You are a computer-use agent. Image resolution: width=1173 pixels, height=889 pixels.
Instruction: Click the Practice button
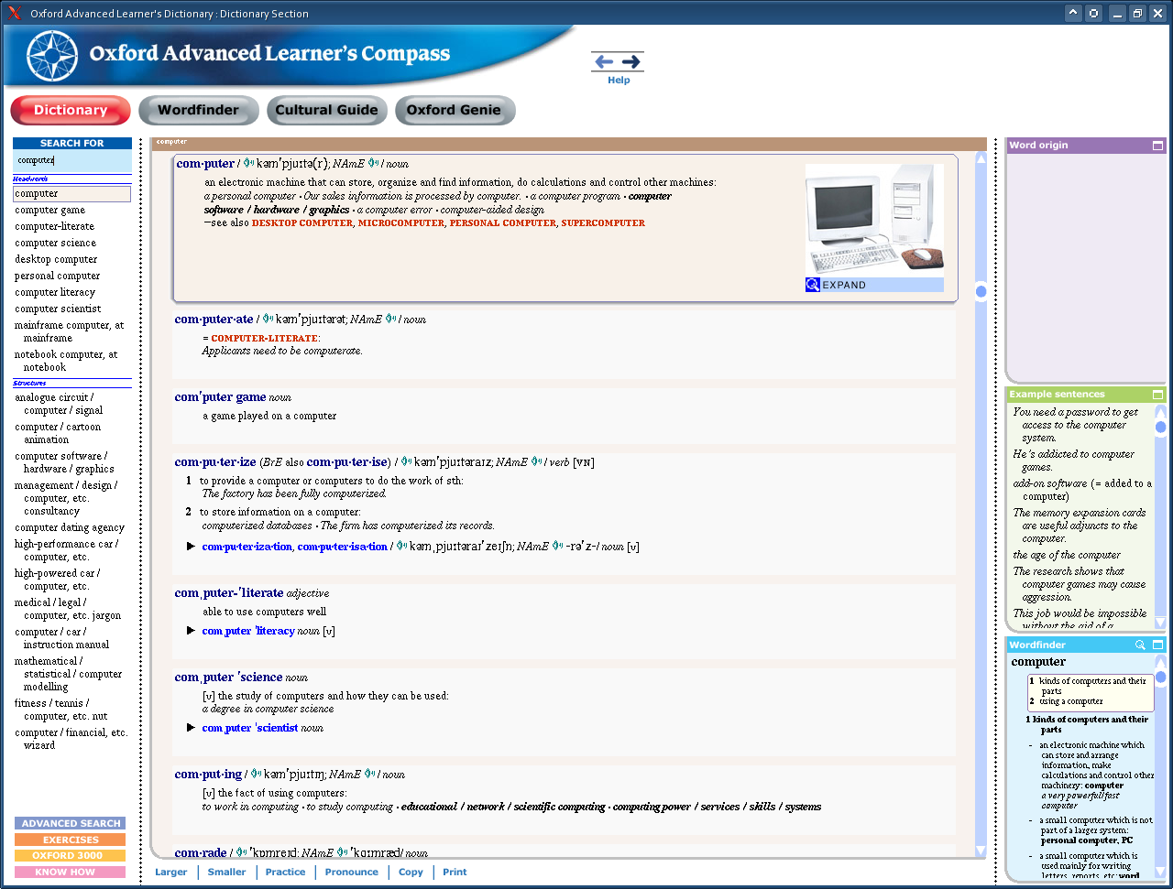[x=285, y=872]
